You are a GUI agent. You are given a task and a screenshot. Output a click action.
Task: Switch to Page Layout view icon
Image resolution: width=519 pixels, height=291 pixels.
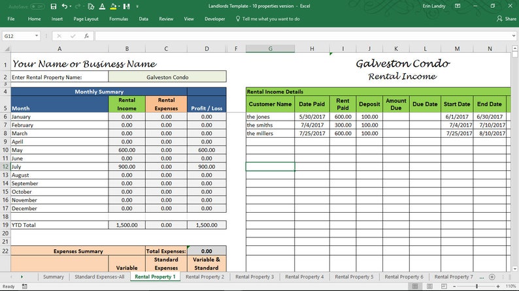click(429, 286)
